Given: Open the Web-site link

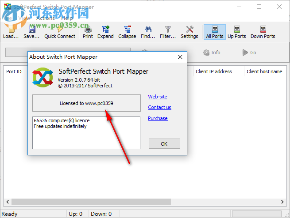Looking at the screenshot, I should click(158, 97).
